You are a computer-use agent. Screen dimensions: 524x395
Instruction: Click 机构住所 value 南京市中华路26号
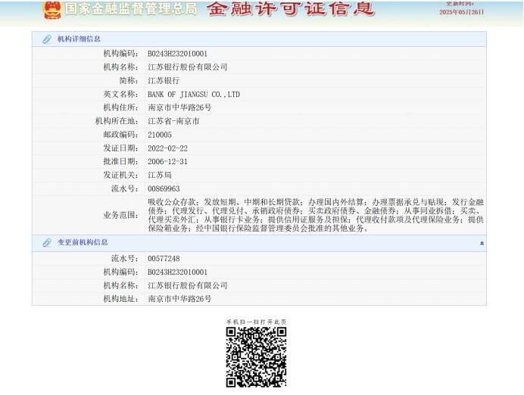[x=179, y=107]
